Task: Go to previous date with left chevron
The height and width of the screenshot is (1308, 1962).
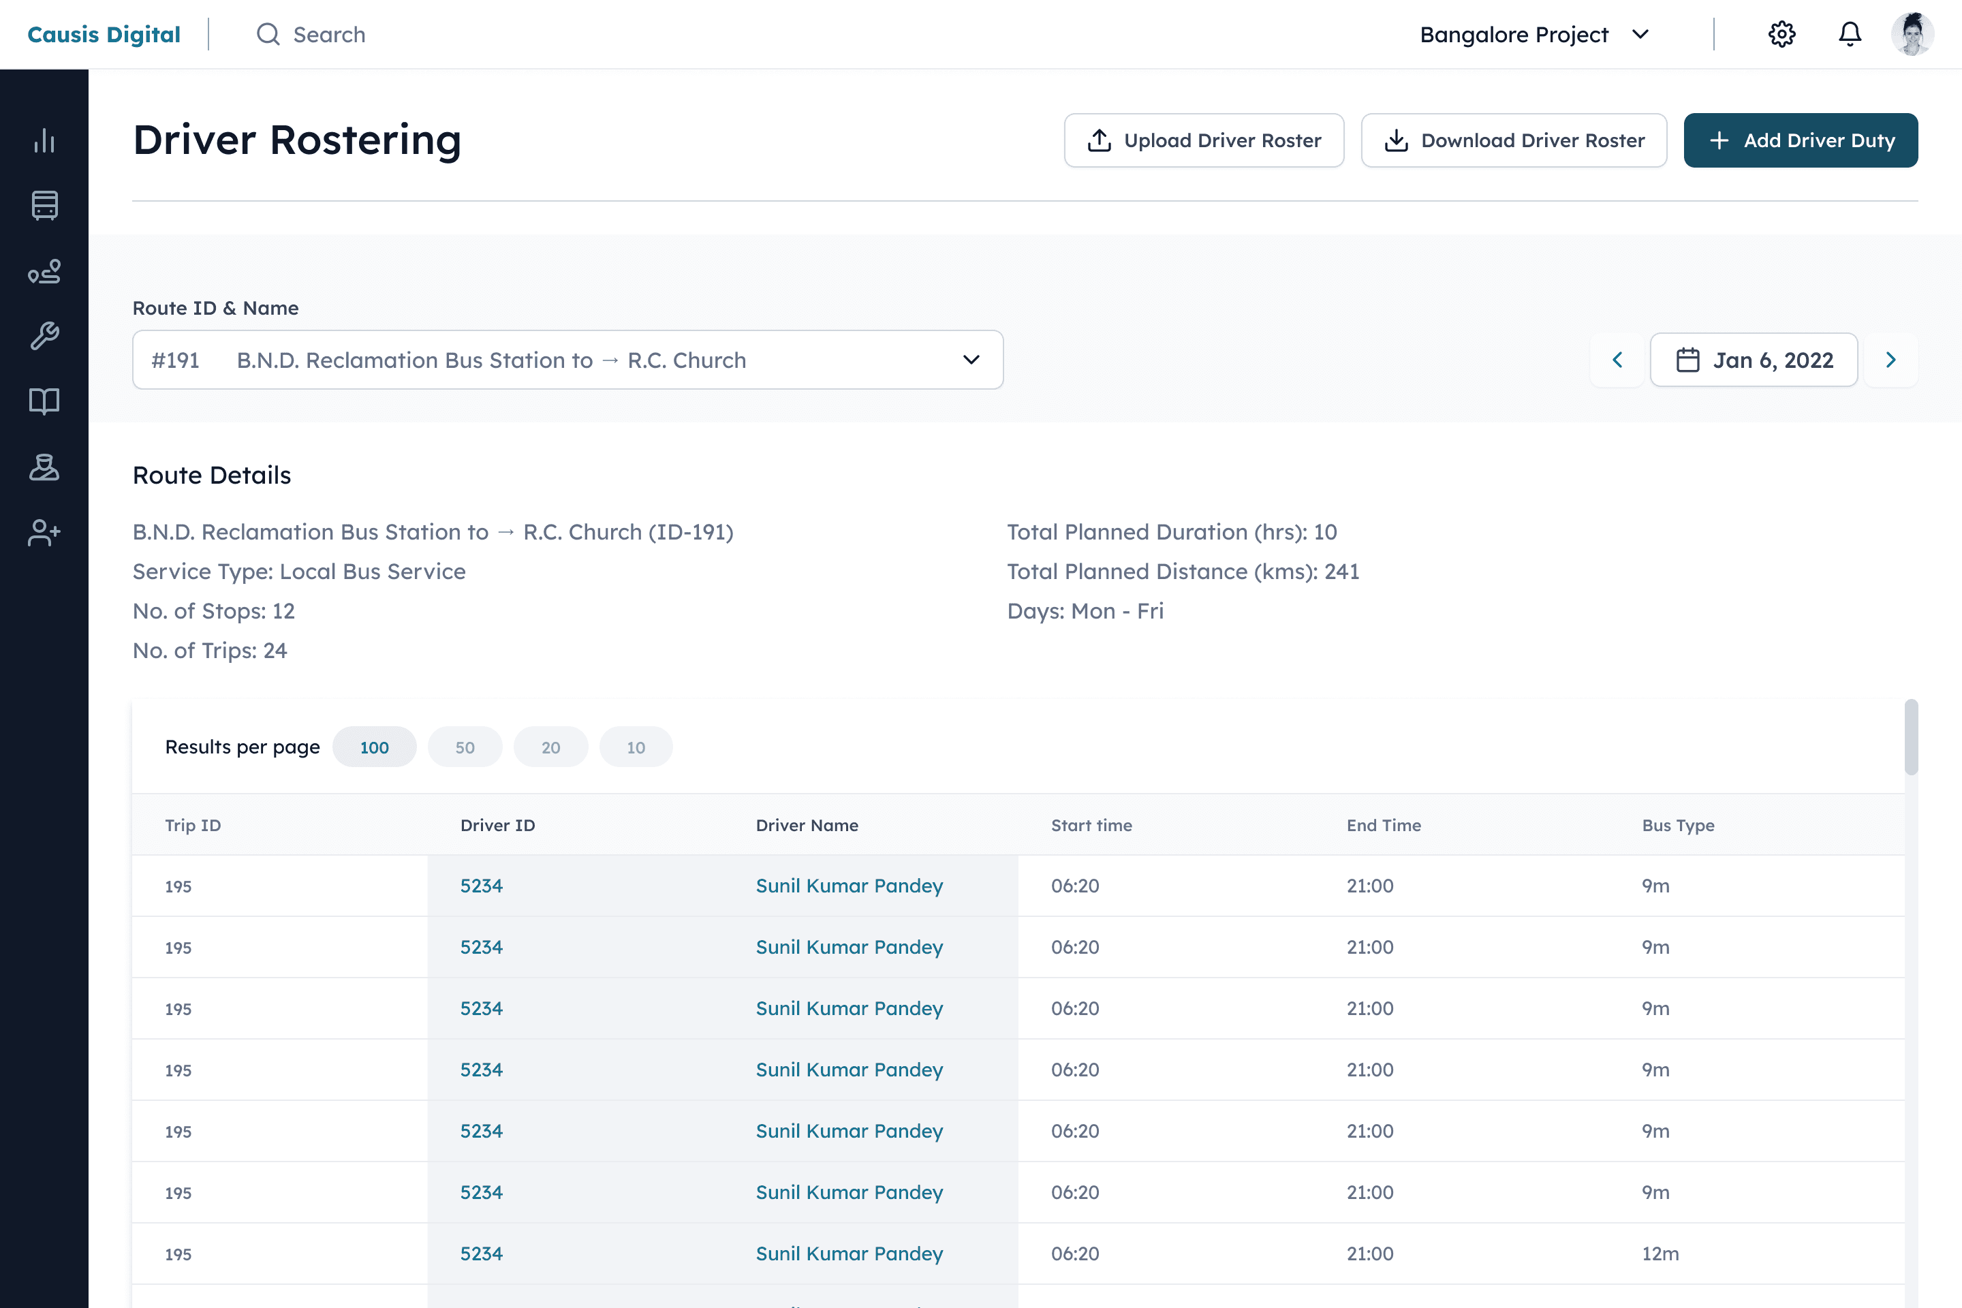Action: [1617, 360]
